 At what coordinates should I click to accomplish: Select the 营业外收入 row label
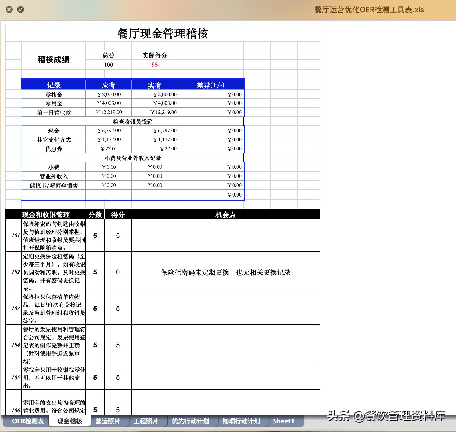coord(54,176)
